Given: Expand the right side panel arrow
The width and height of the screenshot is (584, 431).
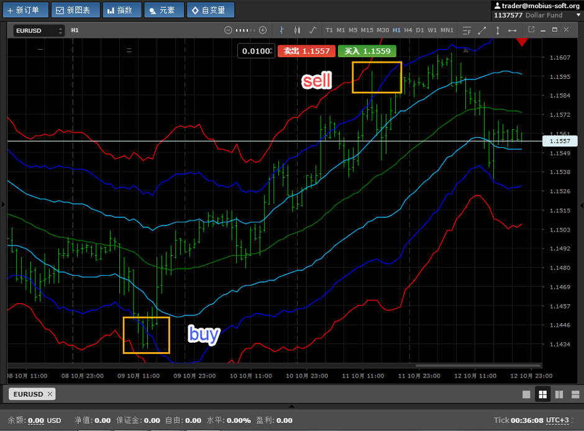Looking at the screenshot, I should click(582, 205).
